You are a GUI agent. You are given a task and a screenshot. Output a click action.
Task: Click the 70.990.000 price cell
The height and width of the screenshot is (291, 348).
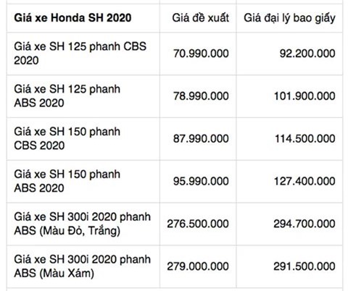click(x=201, y=54)
